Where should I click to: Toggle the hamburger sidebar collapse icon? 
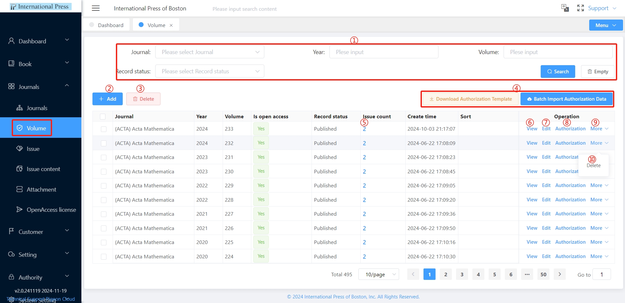[96, 8]
